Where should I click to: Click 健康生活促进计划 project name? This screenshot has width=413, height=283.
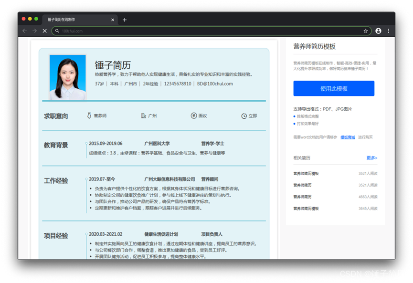point(161,234)
